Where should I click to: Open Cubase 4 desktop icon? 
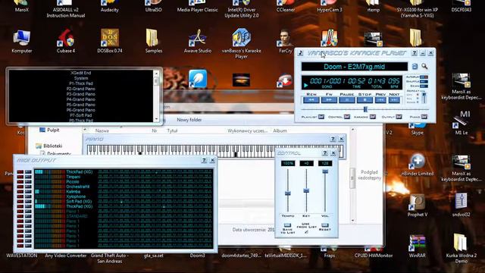point(66,41)
